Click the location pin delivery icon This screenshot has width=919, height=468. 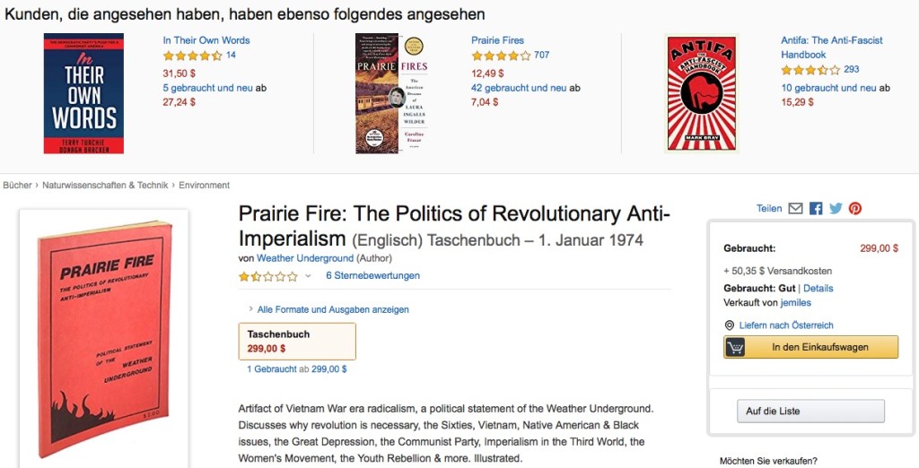[x=730, y=325]
